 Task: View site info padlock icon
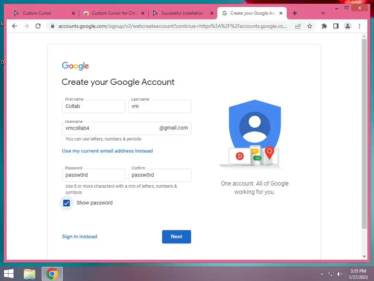(x=53, y=26)
